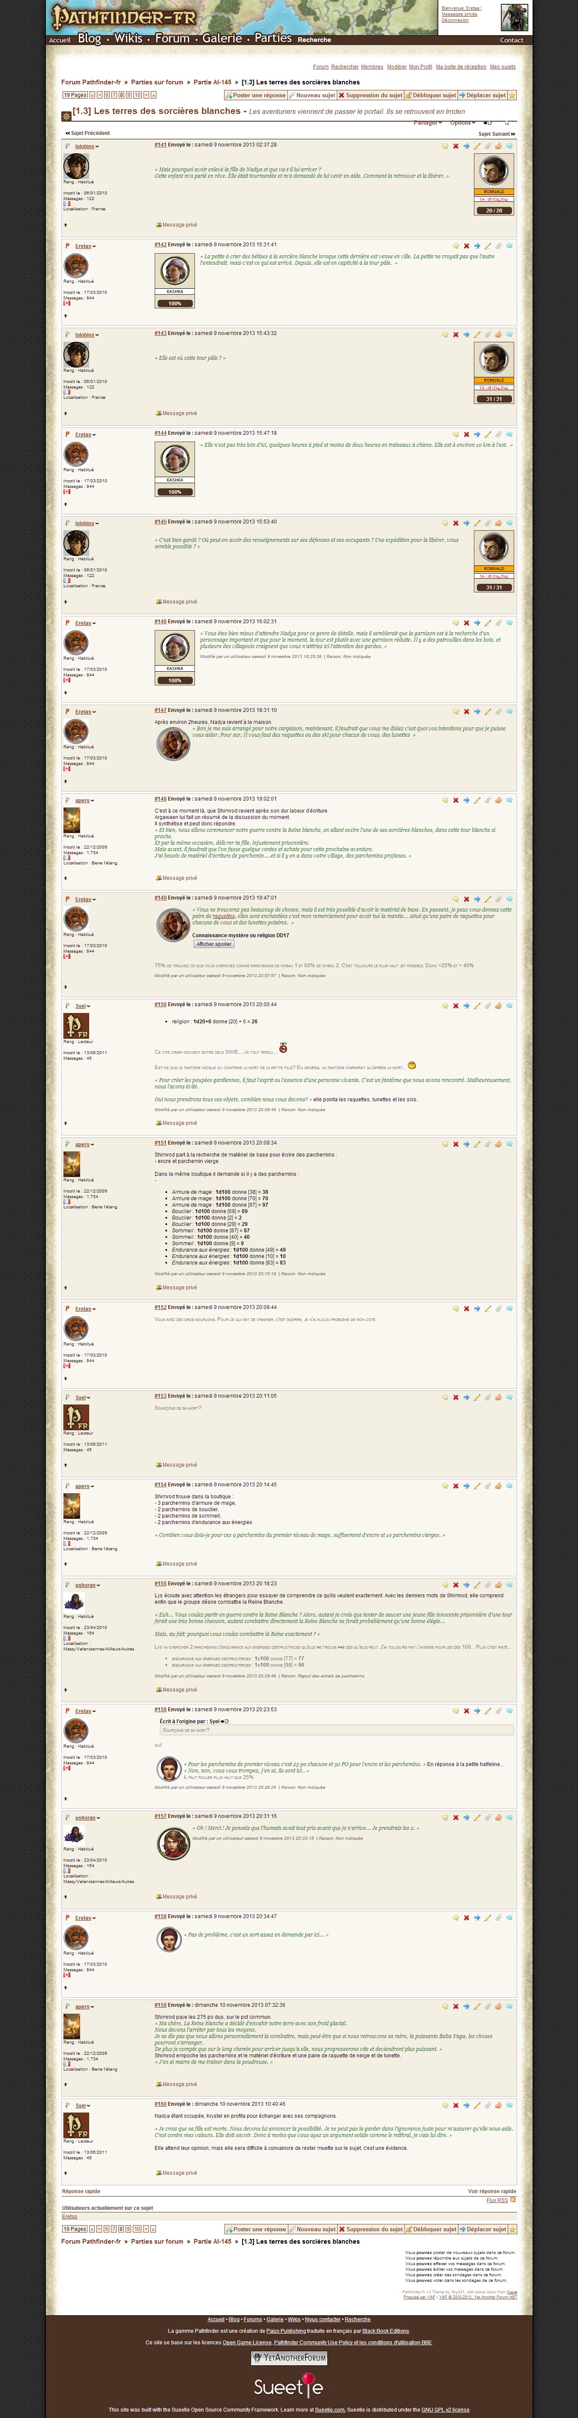The height and width of the screenshot is (2418, 578).
Task: Give a thumbs up to post #148
Action: pos(498,801)
